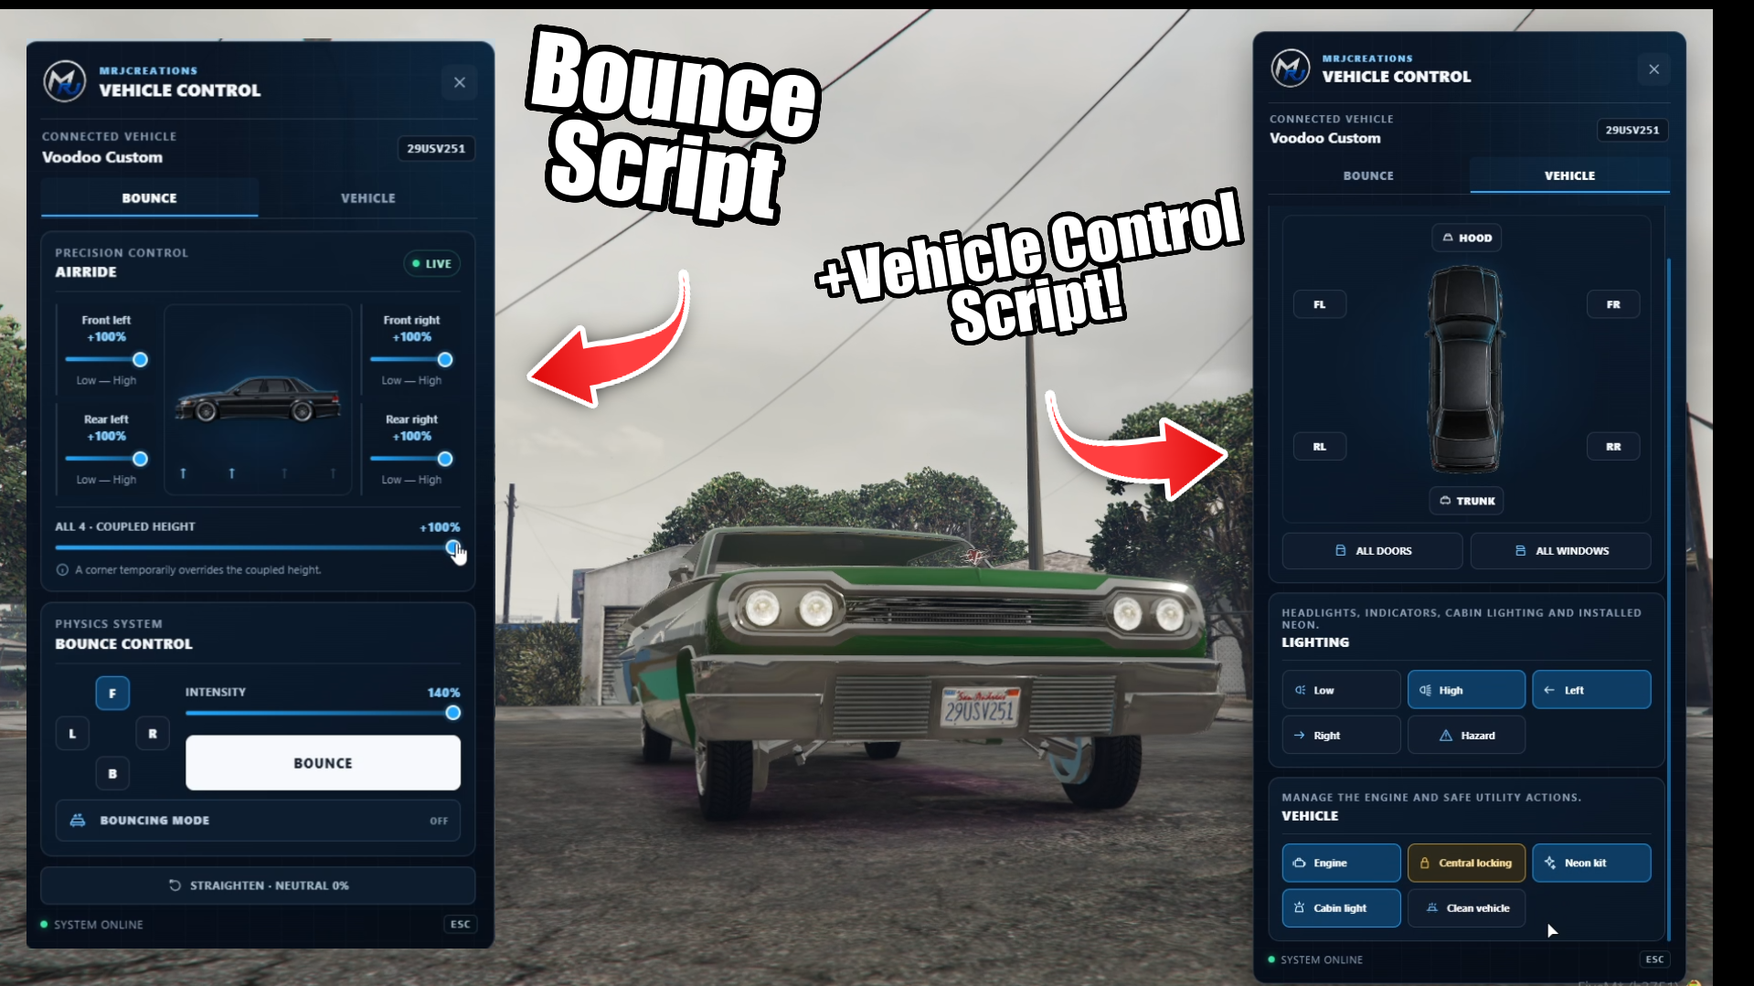
Task: Adjust bounce INTENSITY slider
Action: [323, 712]
